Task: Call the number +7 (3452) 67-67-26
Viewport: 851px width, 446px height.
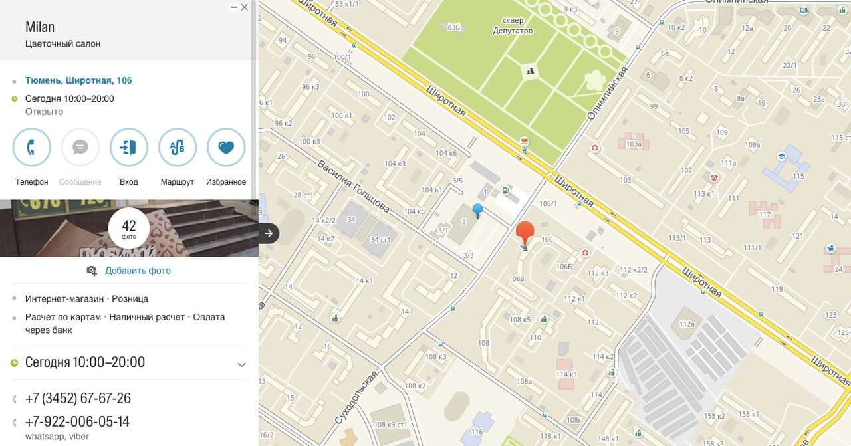Action: (78, 398)
